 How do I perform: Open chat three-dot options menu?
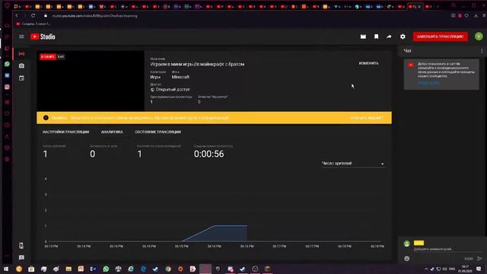coord(482,51)
